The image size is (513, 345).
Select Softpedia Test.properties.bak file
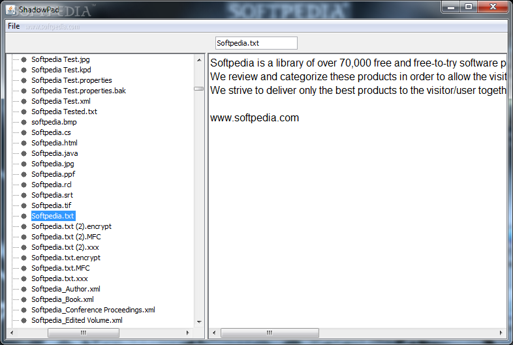[x=78, y=91]
